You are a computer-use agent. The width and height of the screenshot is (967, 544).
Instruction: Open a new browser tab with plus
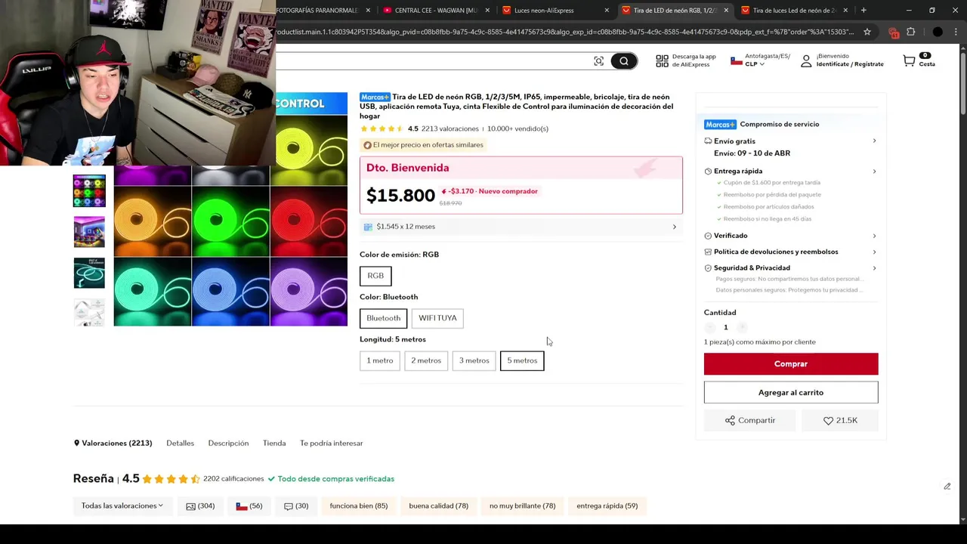864,10
